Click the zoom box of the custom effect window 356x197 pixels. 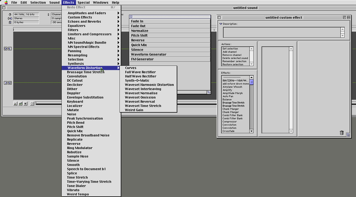[x=344, y=17]
